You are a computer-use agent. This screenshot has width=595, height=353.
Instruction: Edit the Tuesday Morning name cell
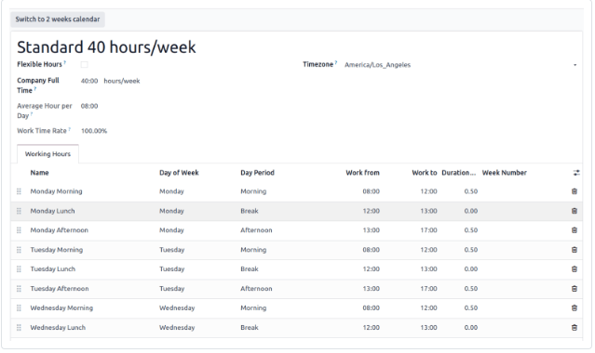[57, 250]
